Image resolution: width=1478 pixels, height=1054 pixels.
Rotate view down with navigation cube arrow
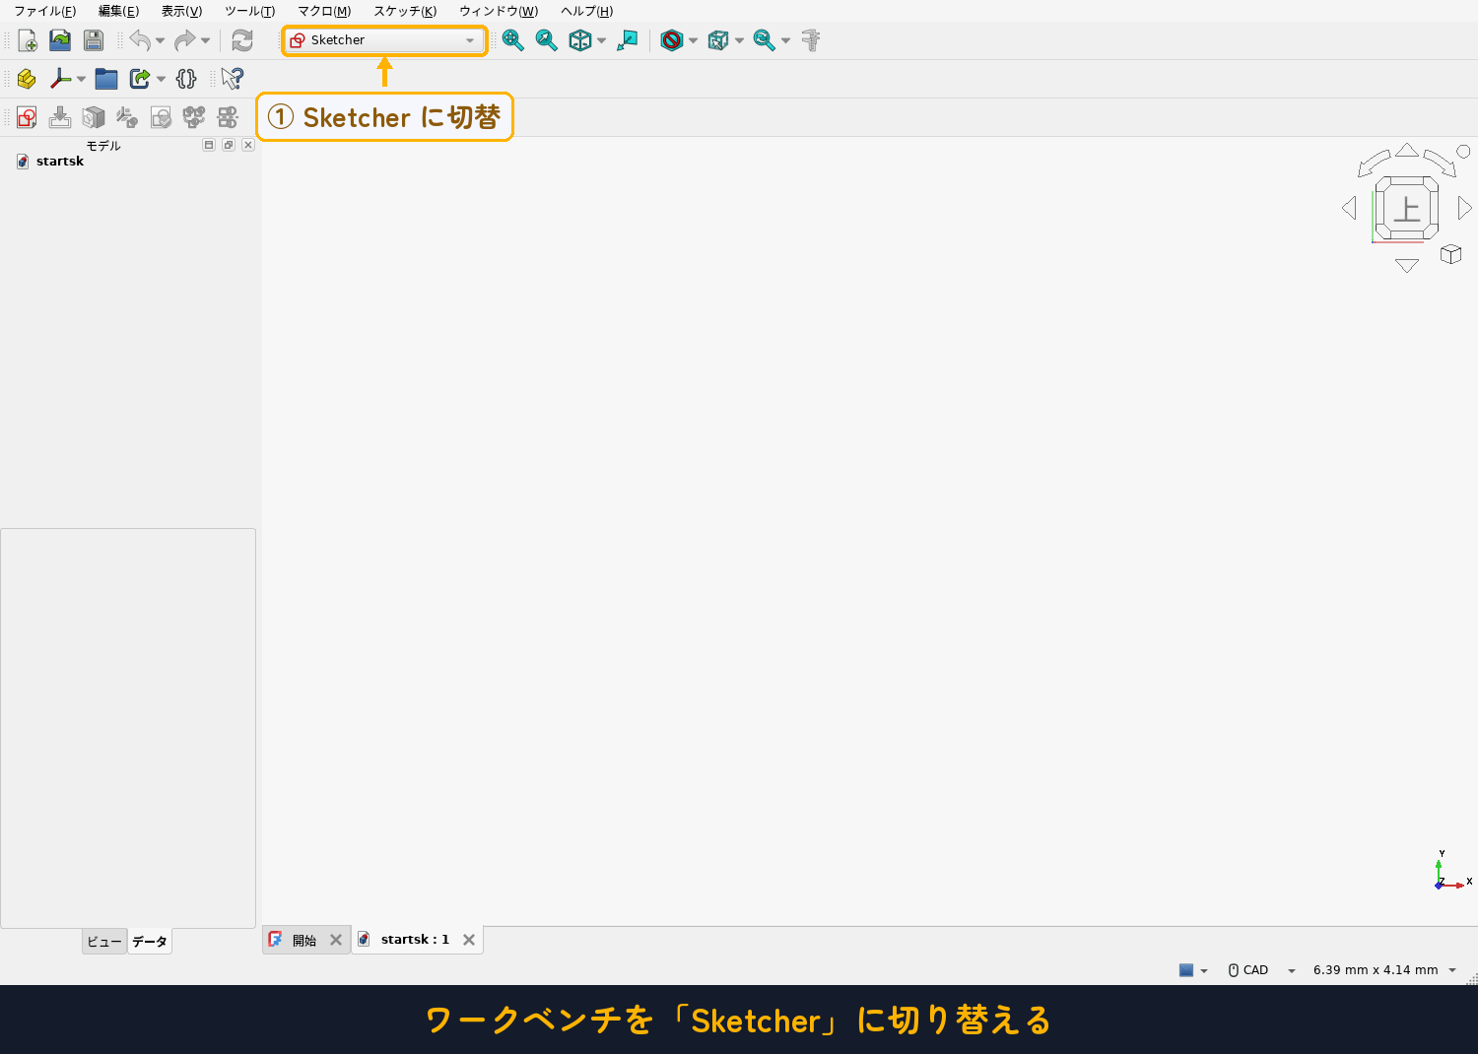(x=1407, y=266)
